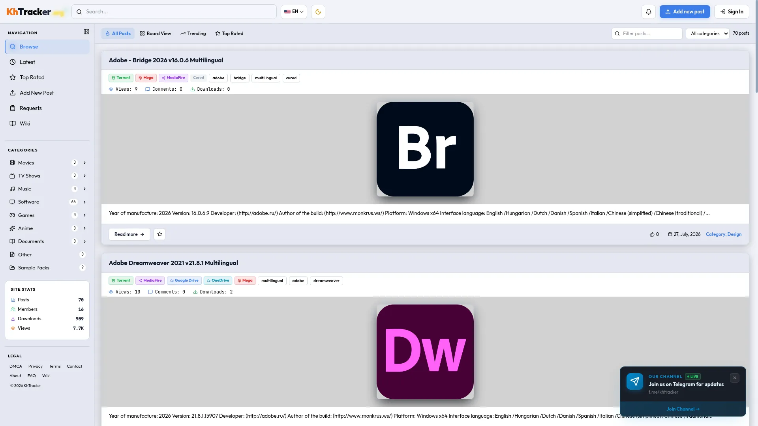Viewport: 758px width, 426px height.
Task: Click the Sign In button
Action: (x=732, y=12)
